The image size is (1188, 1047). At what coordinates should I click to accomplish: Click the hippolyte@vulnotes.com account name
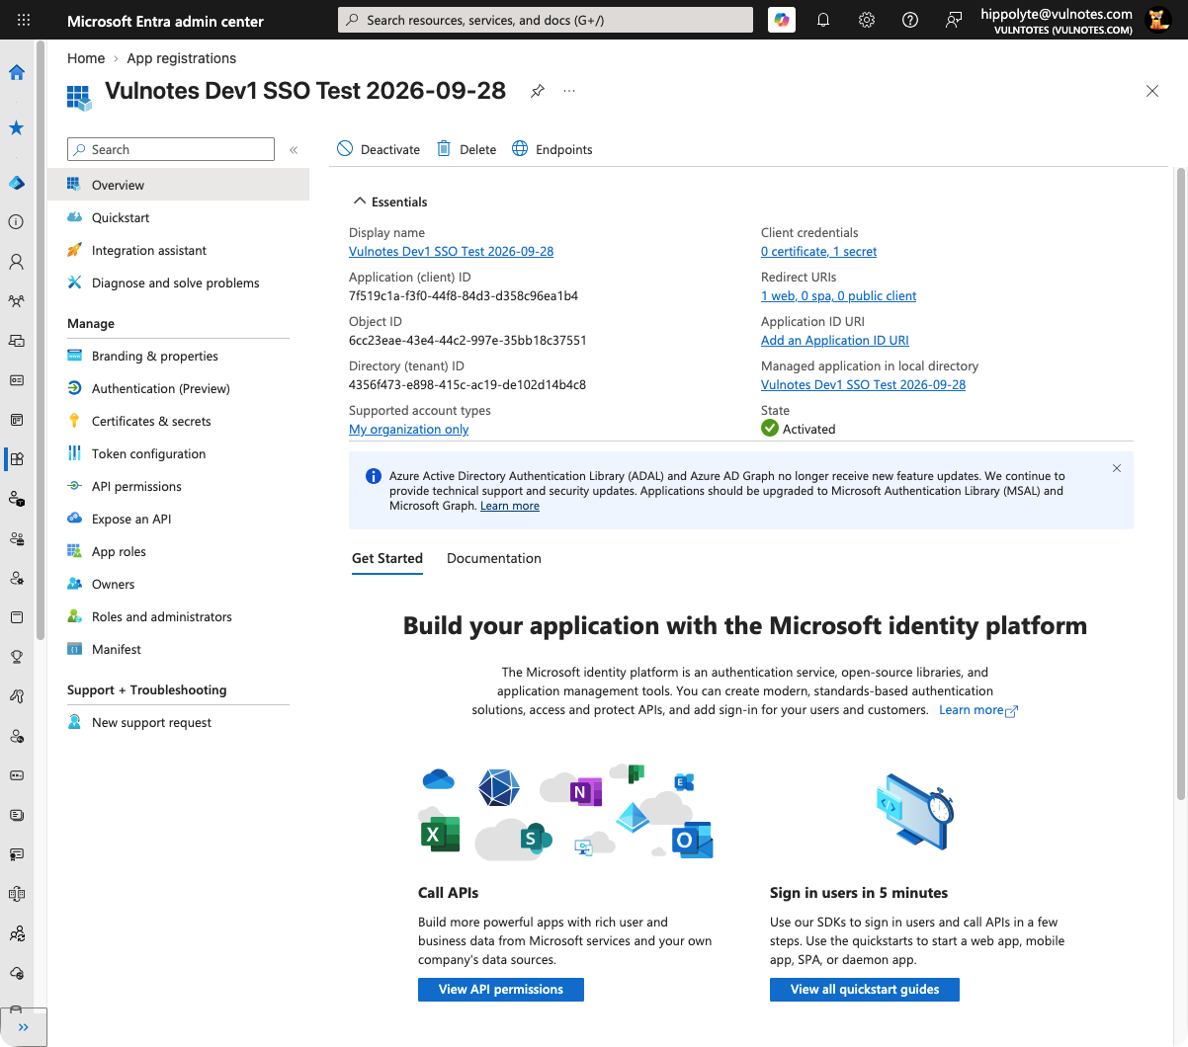coord(1057,14)
